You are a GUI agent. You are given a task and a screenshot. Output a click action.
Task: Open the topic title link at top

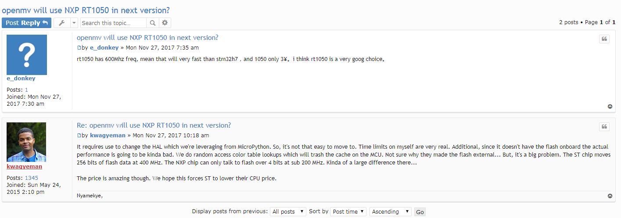(86, 10)
